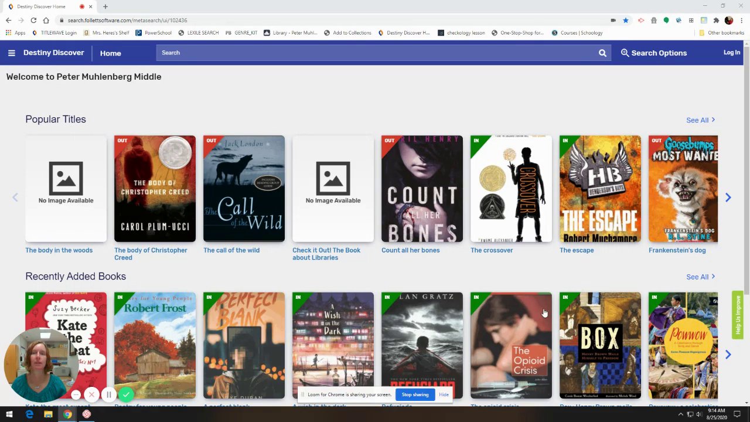Image resolution: width=750 pixels, height=422 pixels.
Task: Close the Destiny Discover Home tab
Action: coord(90,6)
